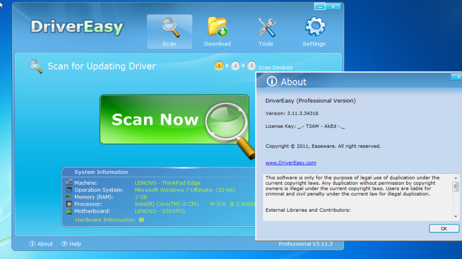Click the DriverEasy logo
Screen dimensions: 462x259
pyautogui.click(x=77, y=27)
